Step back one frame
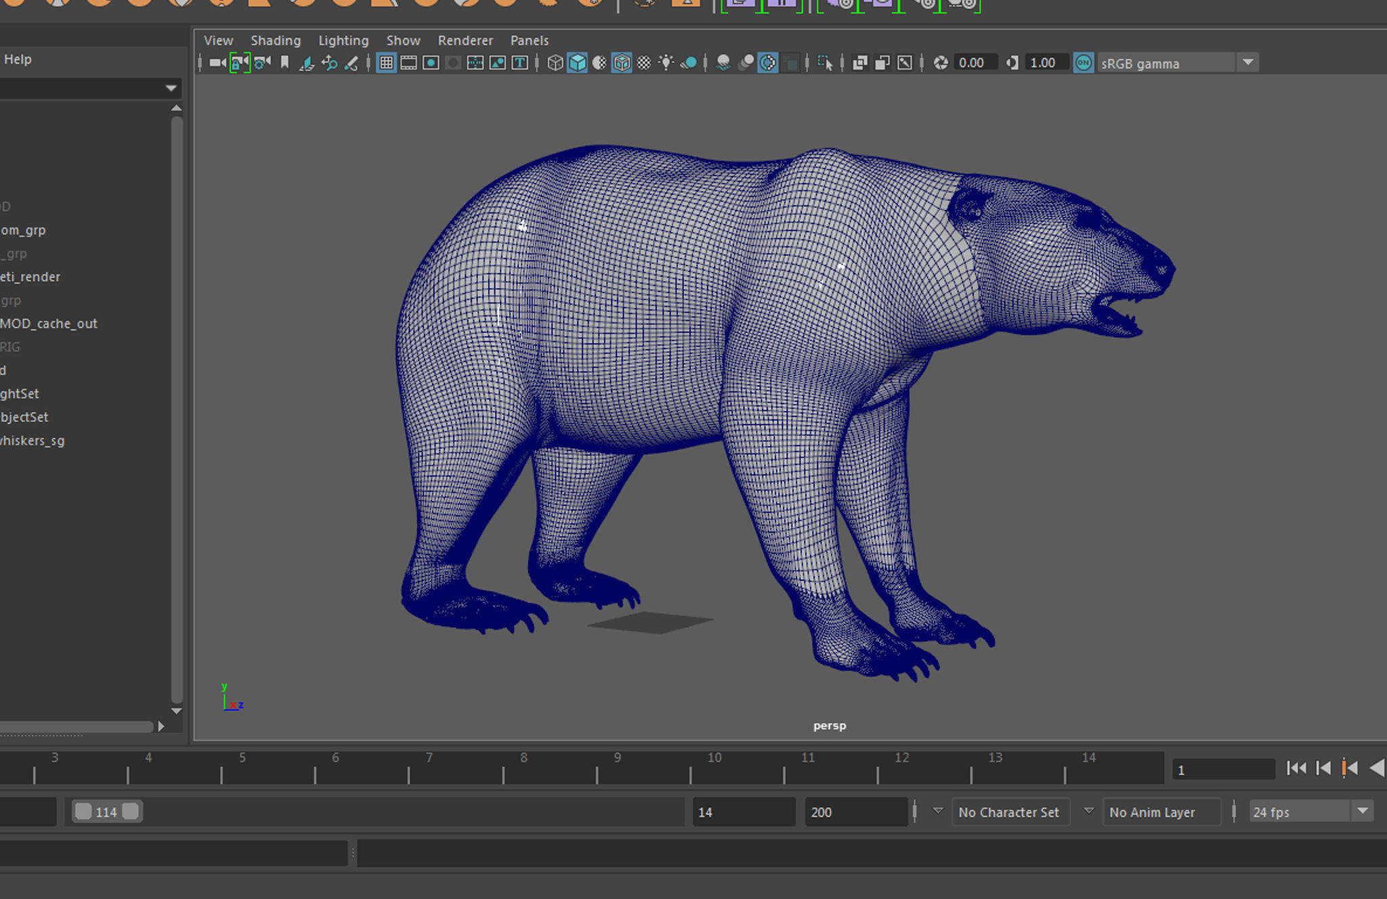Image resolution: width=1387 pixels, height=899 pixels. (x=1323, y=768)
